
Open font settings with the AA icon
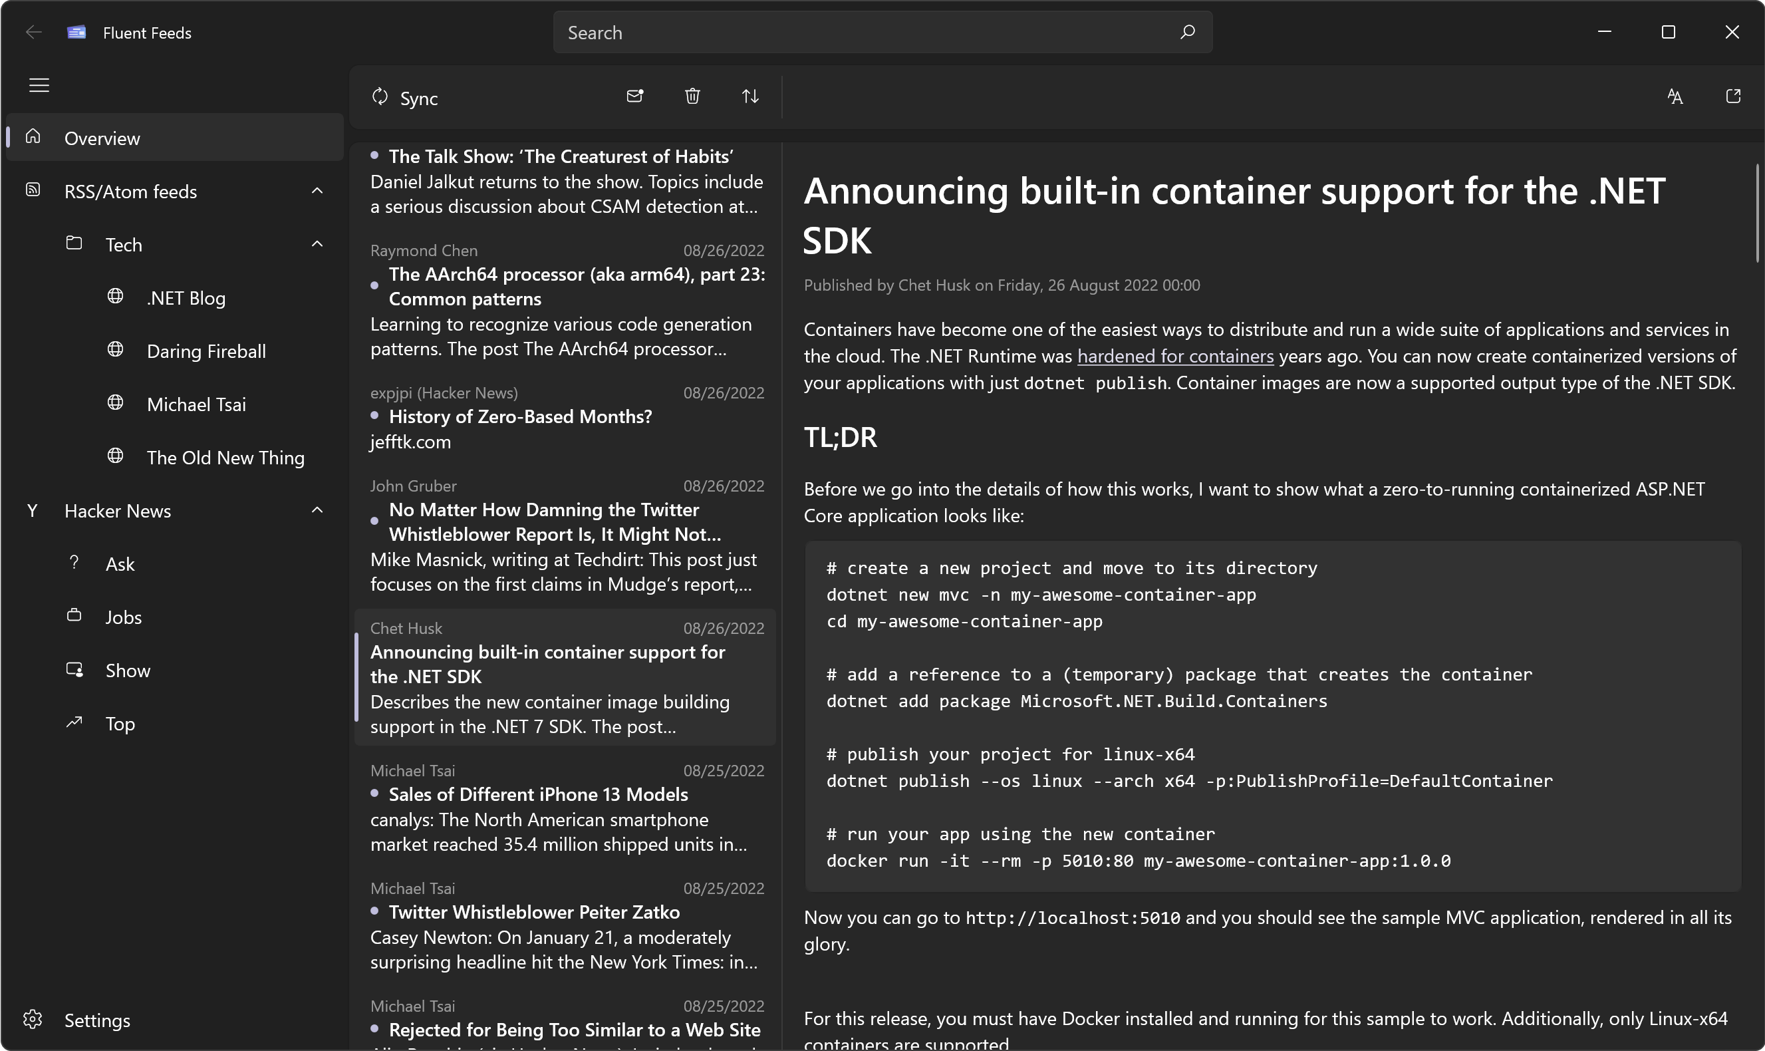coord(1675,96)
